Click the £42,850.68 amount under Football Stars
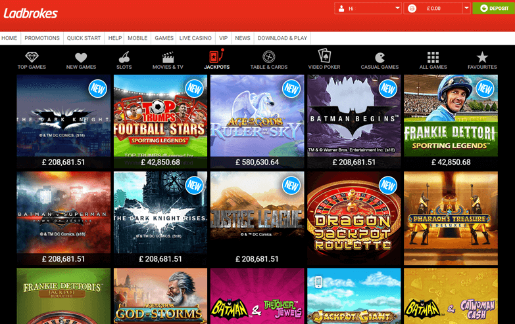Image resolution: width=515 pixels, height=324 pixels. pos(160,162)
